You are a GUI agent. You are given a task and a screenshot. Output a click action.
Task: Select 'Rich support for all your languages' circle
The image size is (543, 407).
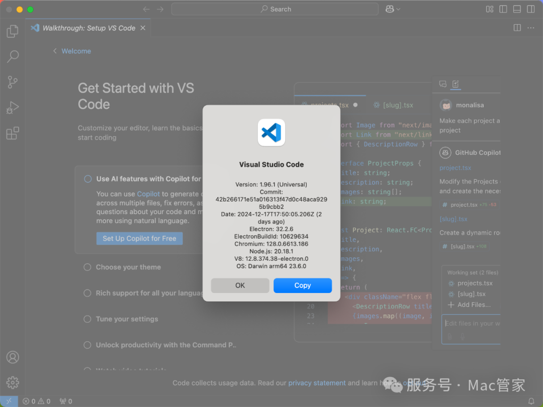click(87, 293)
